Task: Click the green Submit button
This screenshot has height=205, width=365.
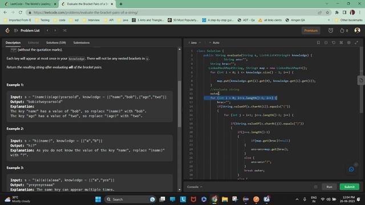Action: (350, 187)
